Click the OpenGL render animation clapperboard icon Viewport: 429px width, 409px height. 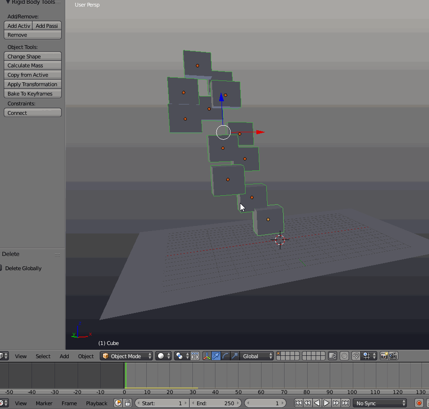394,356
